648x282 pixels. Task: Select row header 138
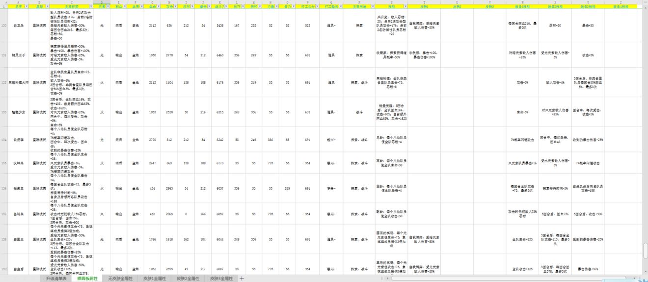tap(4, 239)
